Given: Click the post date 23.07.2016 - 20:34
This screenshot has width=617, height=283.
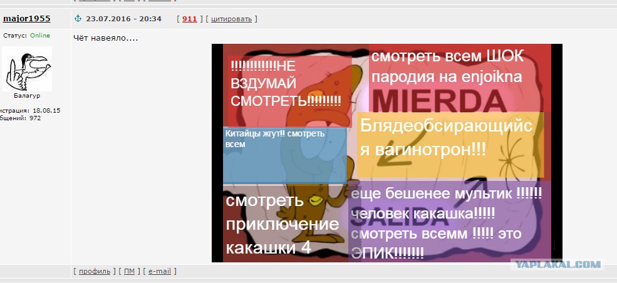Looking at the screenshot, I should pyautogui.click(x=123, y=19).
